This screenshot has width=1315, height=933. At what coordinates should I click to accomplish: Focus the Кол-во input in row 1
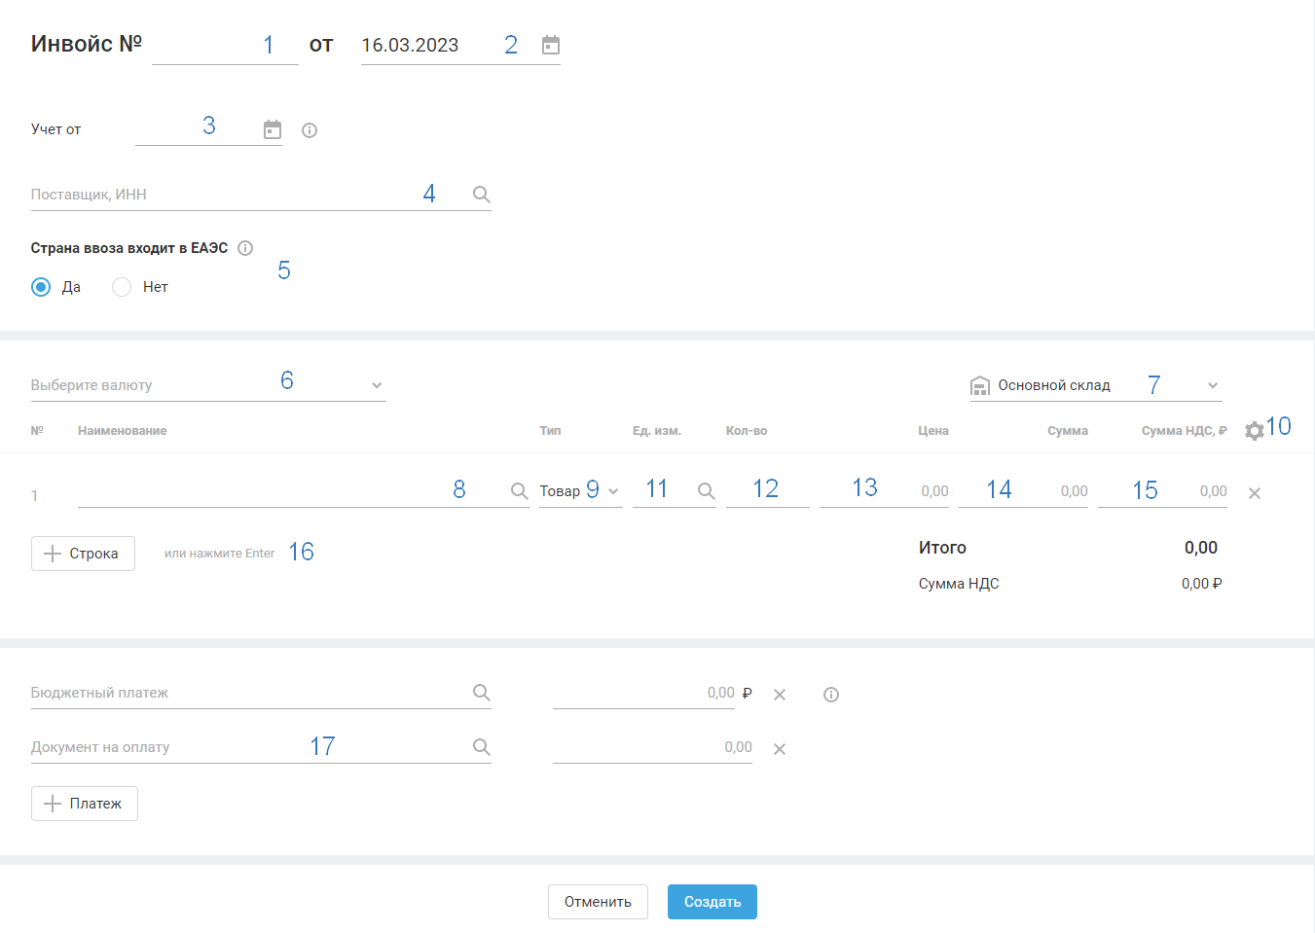coord(768,491)
